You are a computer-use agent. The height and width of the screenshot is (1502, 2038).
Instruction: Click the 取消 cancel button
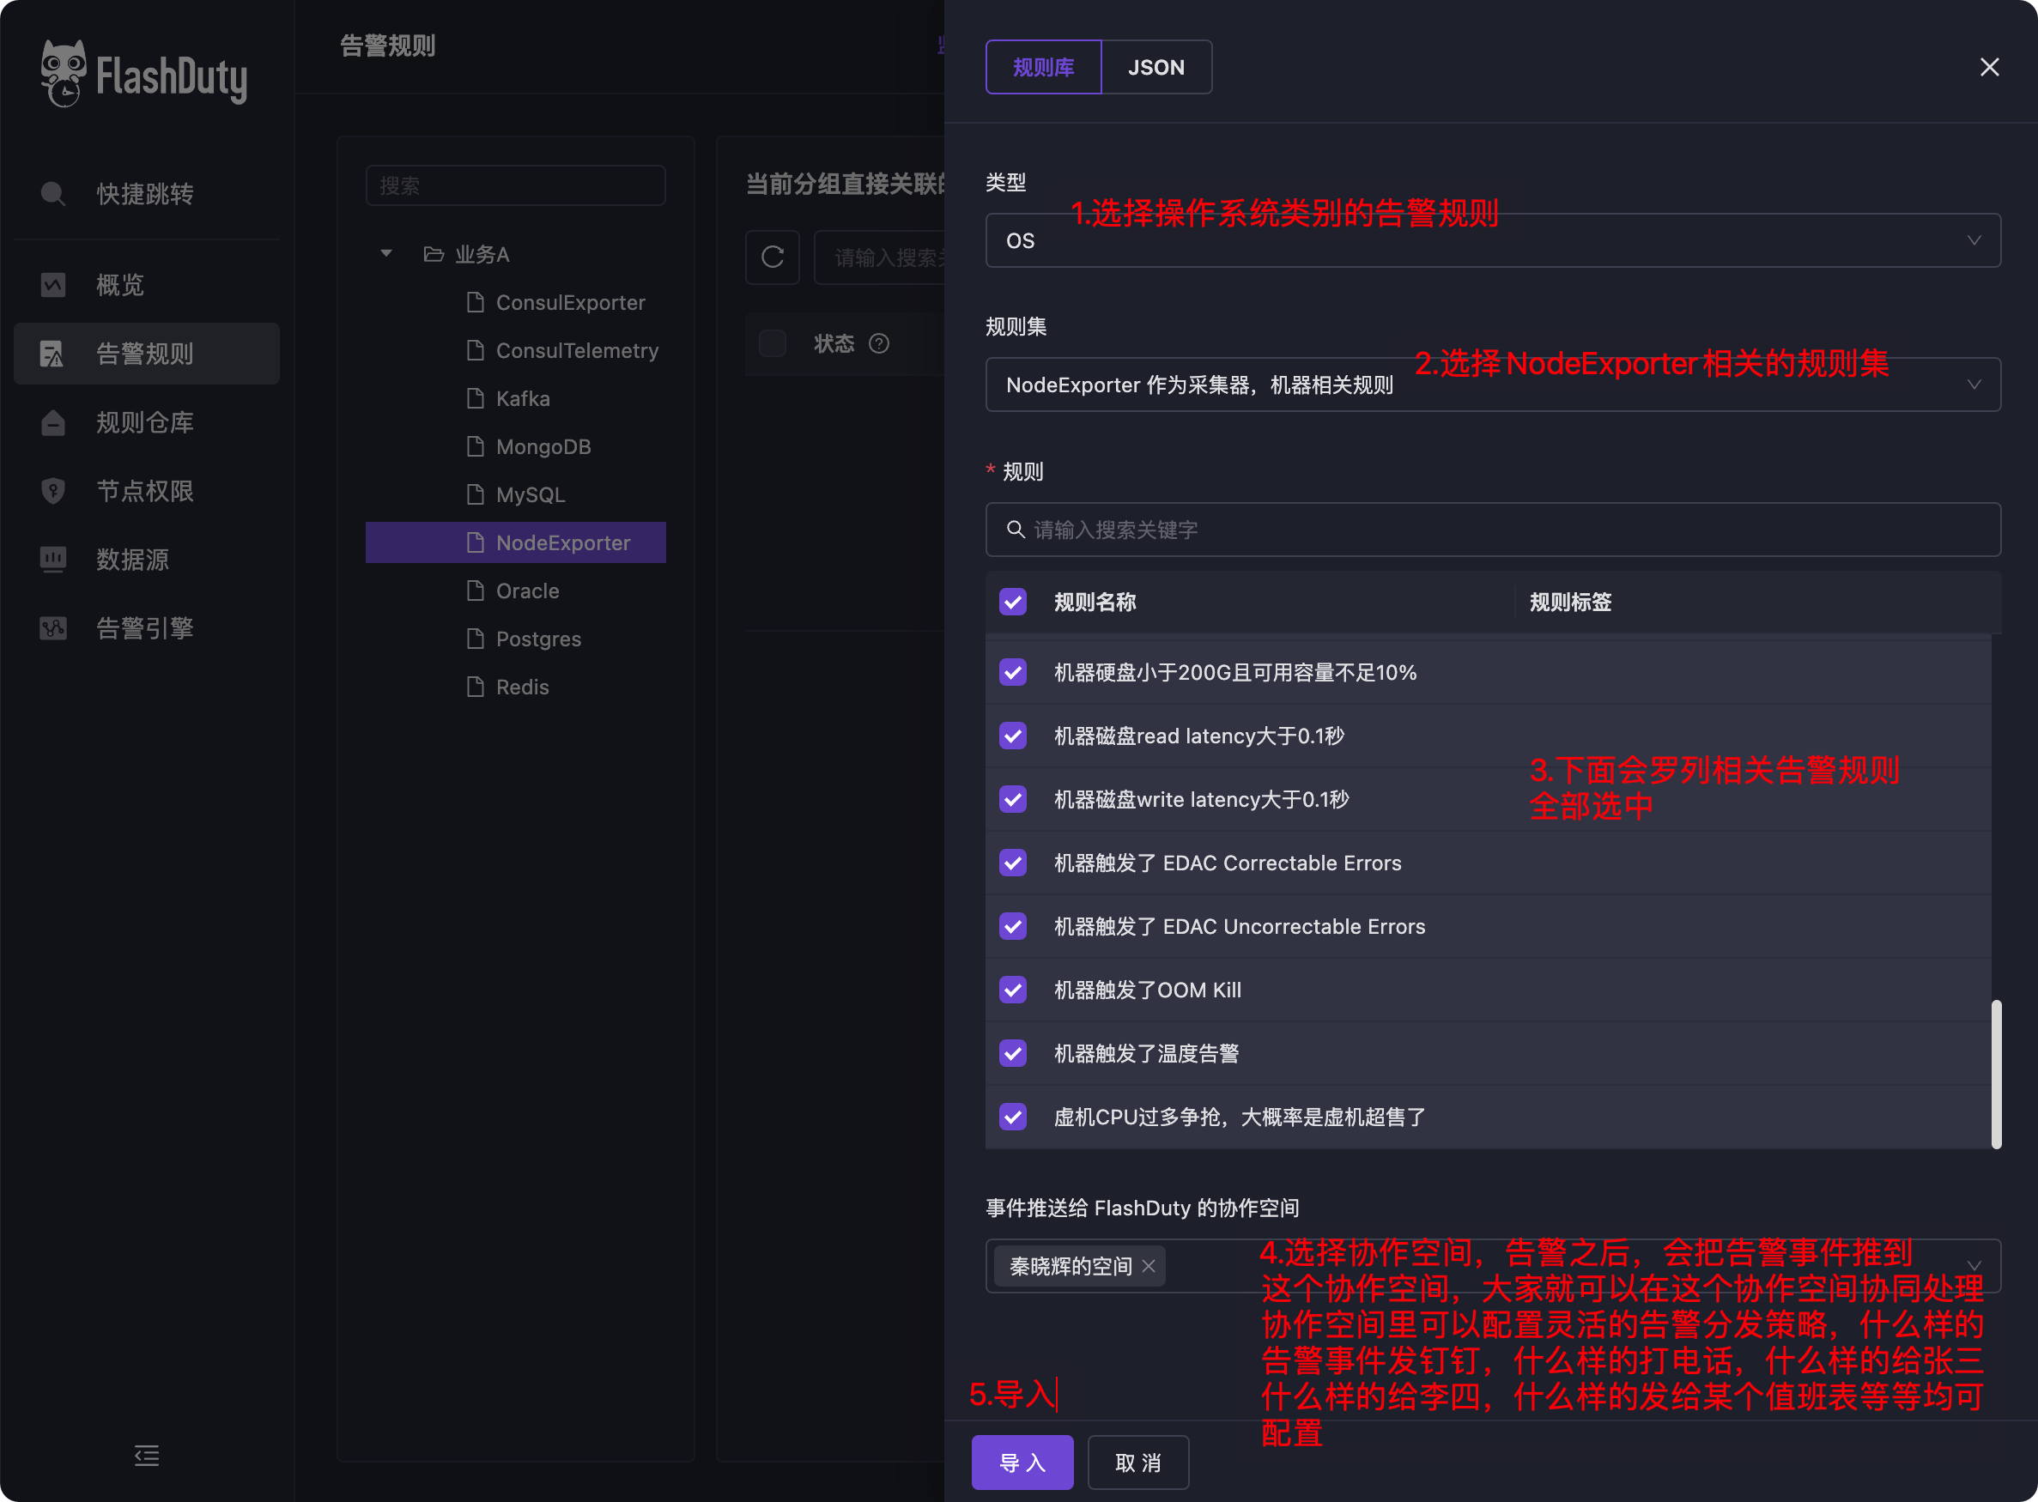coord(1137,1463)
